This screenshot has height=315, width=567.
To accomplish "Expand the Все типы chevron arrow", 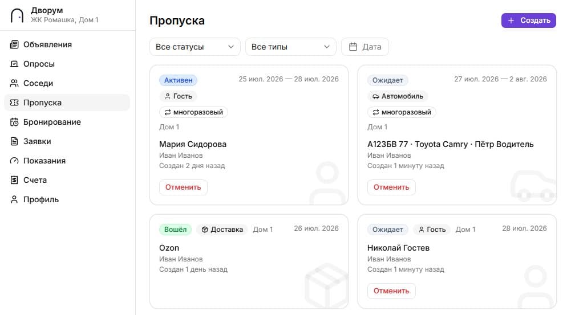I will click(x=327, y=47).
